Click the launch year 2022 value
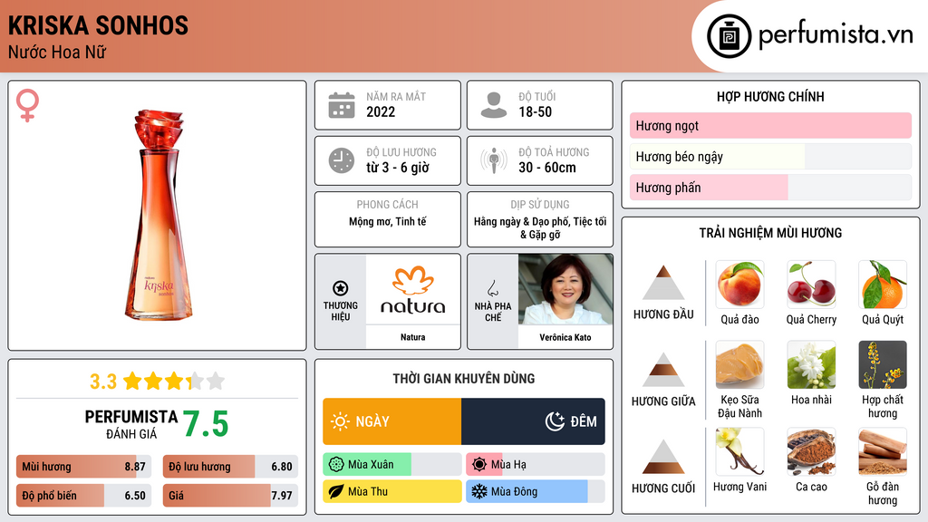928x522 pixels. (x=381, y=111)
